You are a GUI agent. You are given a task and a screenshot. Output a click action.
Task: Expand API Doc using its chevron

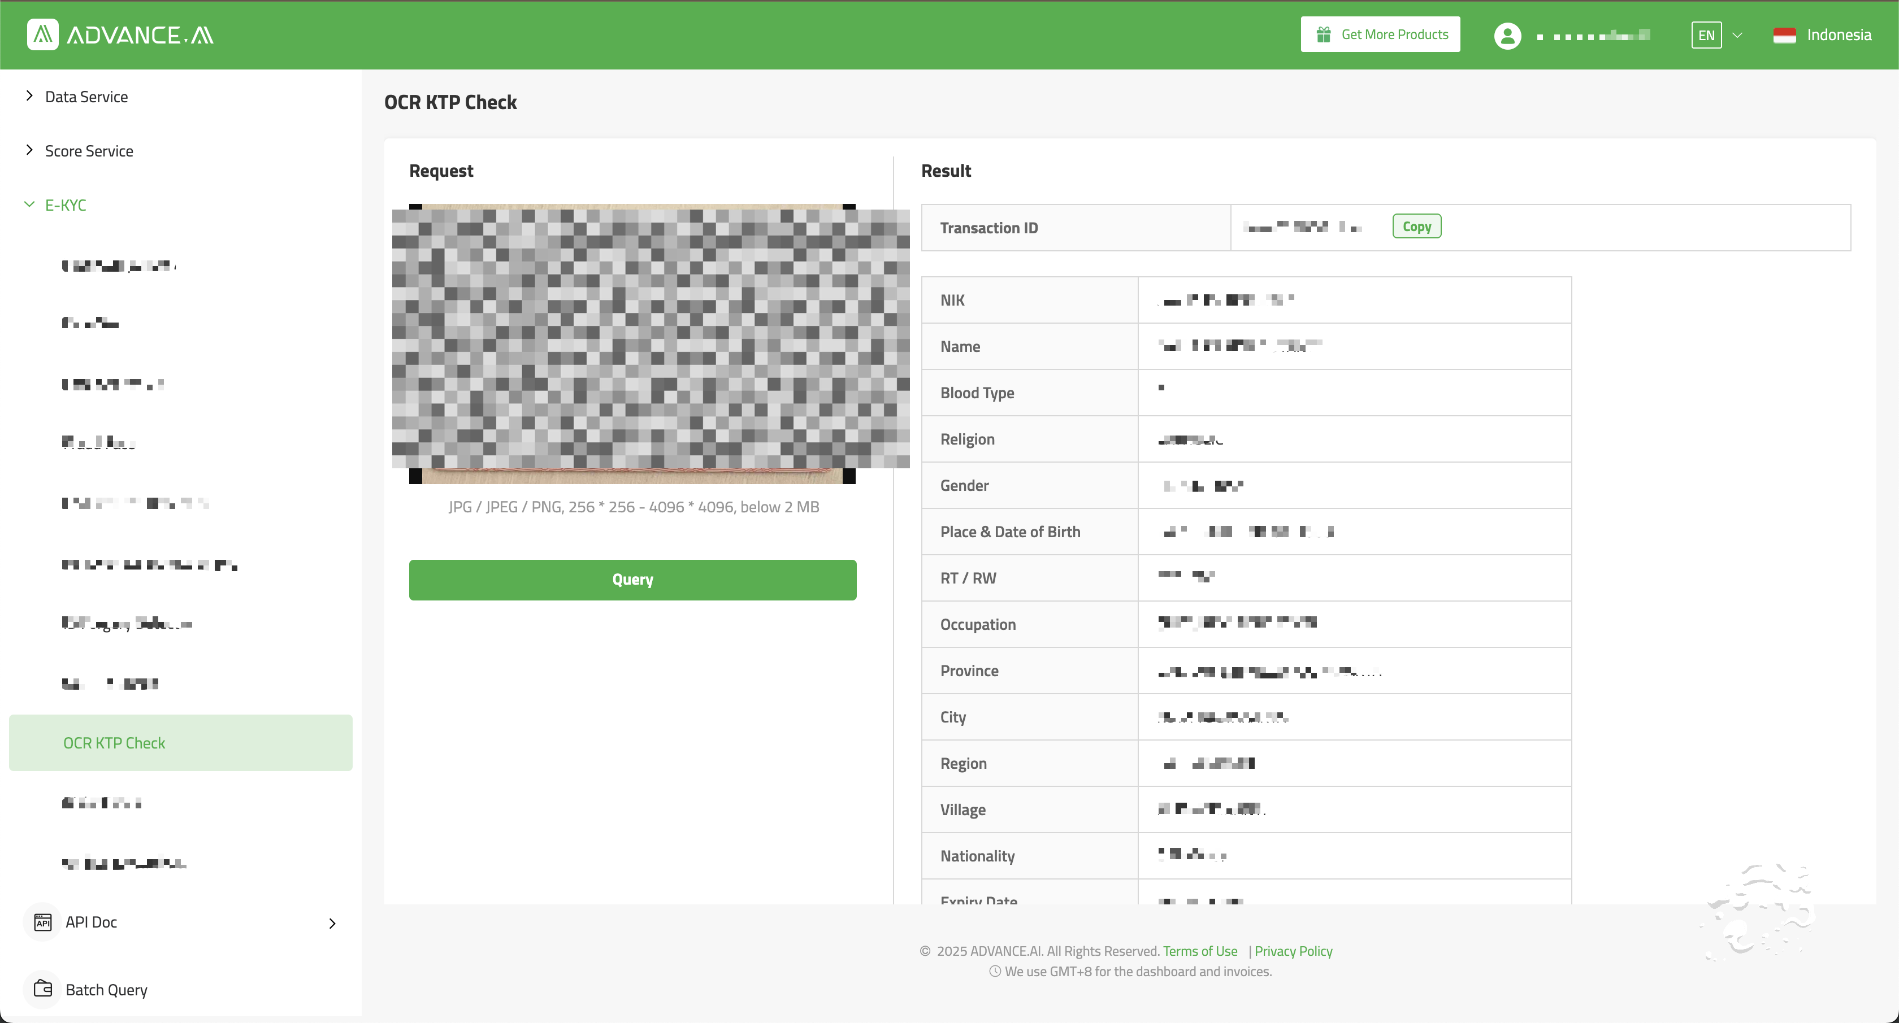(x=332, y=923)
